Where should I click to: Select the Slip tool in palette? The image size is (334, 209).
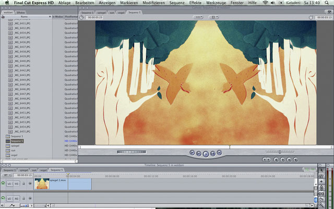[x=321, y=194]
